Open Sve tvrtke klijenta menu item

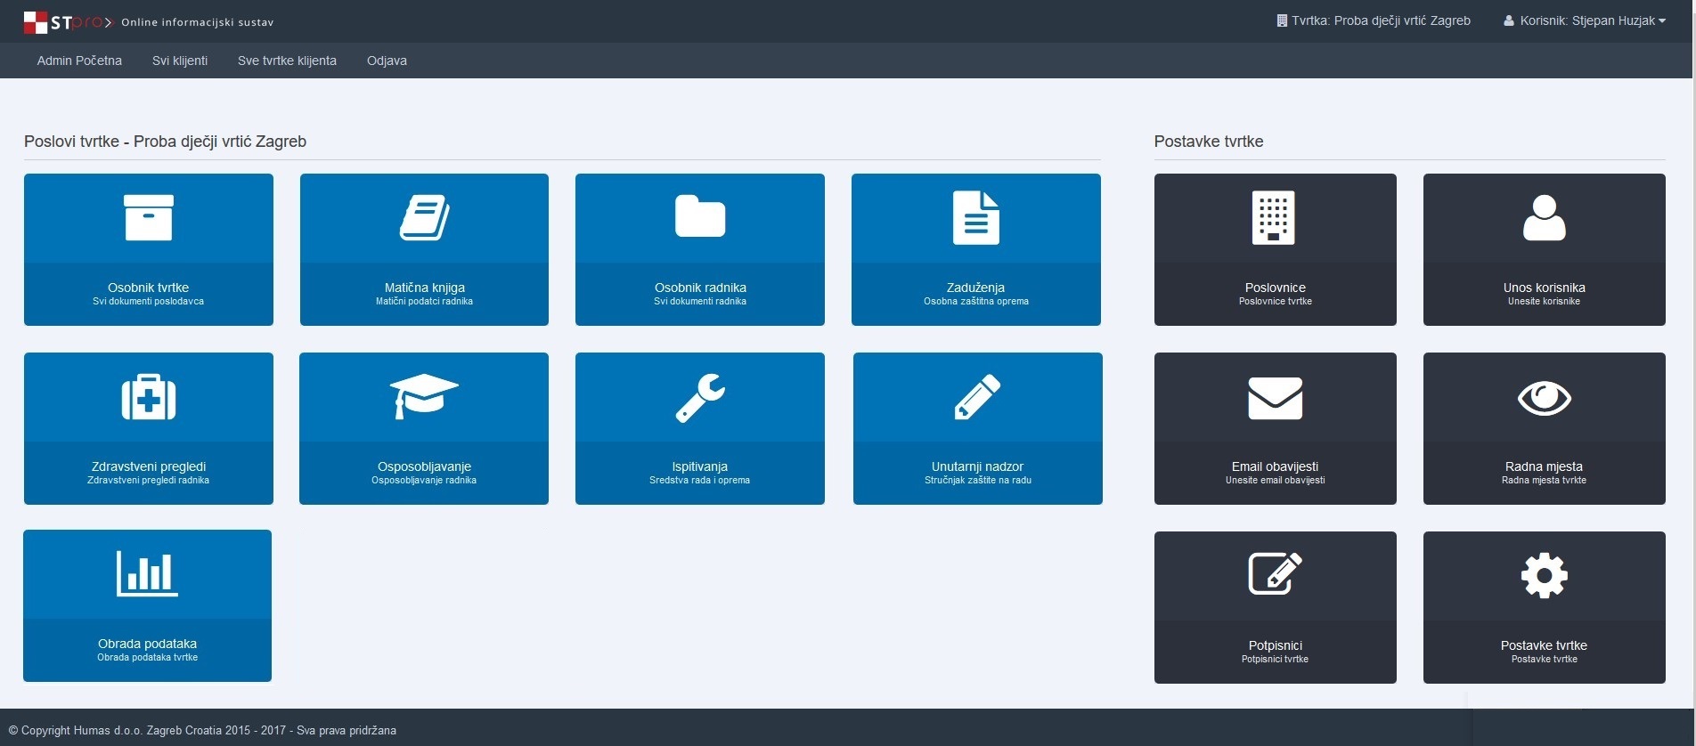[287, 61]
